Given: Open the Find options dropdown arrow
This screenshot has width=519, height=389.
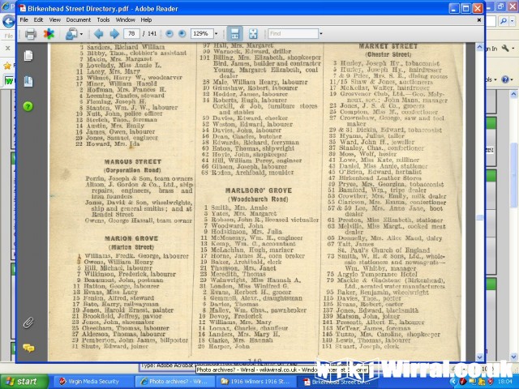Looking at the screenshot, I should point(321,34).
